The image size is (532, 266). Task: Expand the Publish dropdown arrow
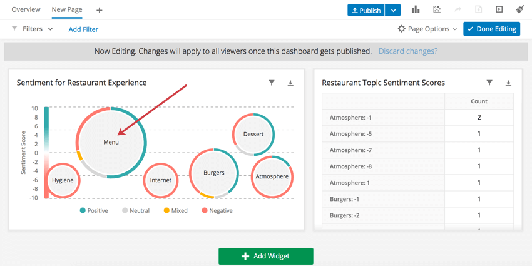(x=393, y=10)
